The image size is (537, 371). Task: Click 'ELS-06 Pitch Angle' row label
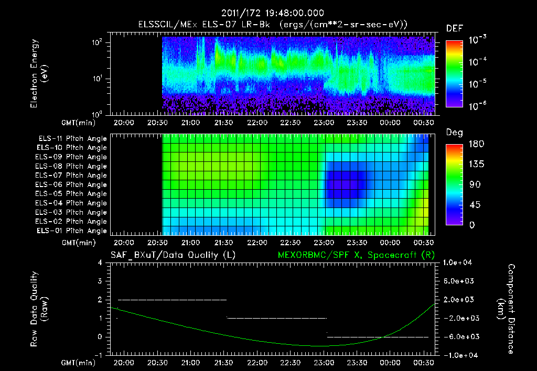coord(71,184)
